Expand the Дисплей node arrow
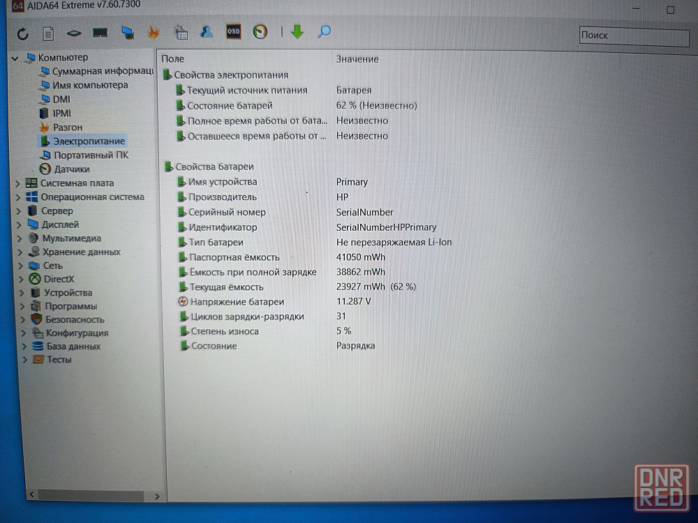 click(x=19, y=225)
